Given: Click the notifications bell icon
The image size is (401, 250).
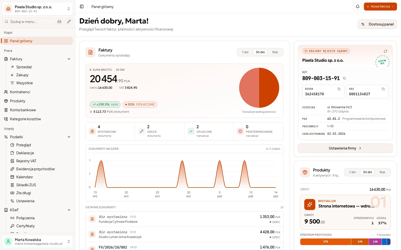Looking at the screenshot, I should pyautogui.click(x=358, y=6).
